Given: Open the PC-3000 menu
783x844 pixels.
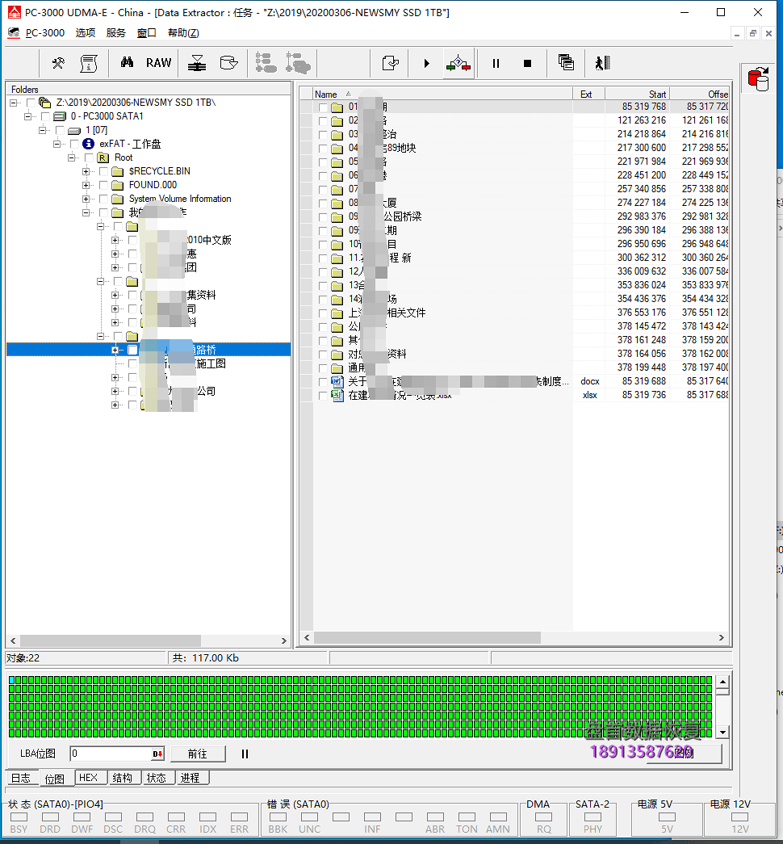Looking at the screenshot, I should (x=45, y=33).
